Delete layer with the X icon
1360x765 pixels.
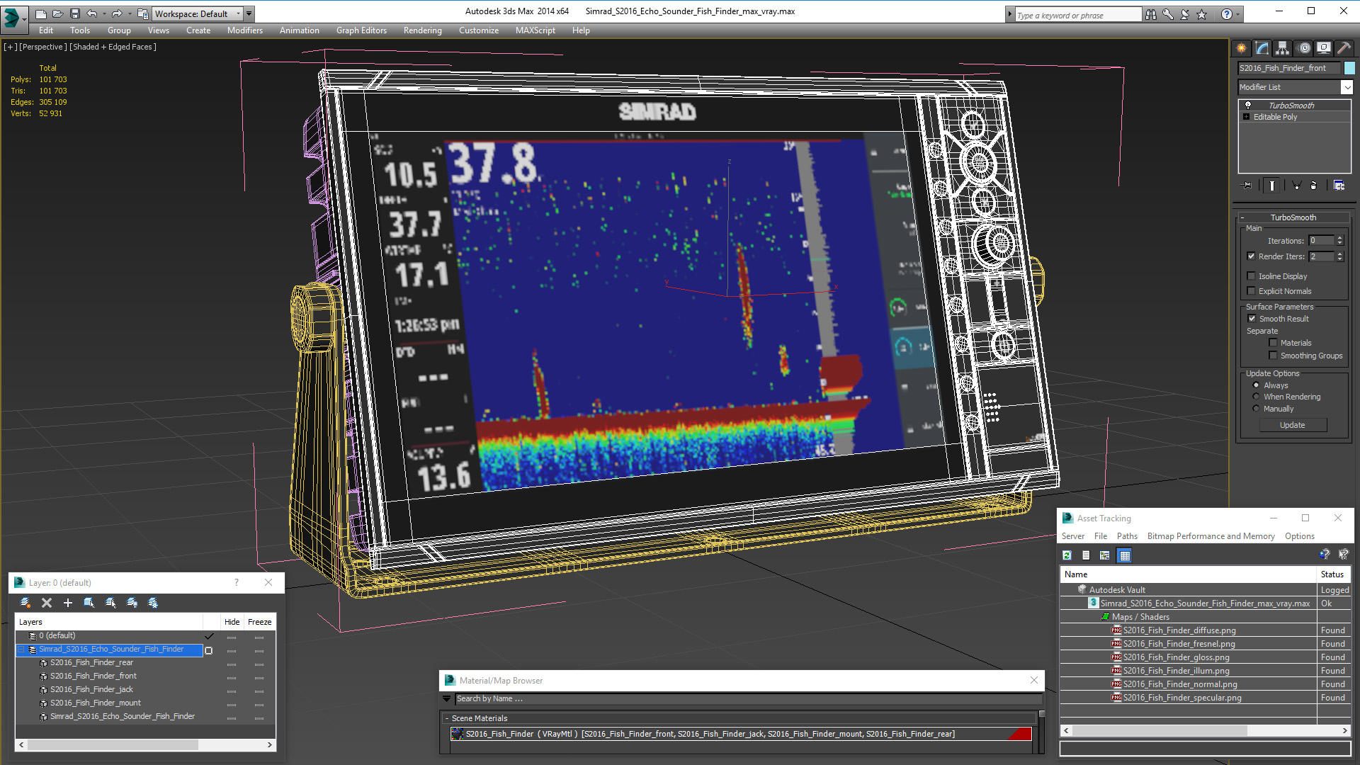pos(47,603)
